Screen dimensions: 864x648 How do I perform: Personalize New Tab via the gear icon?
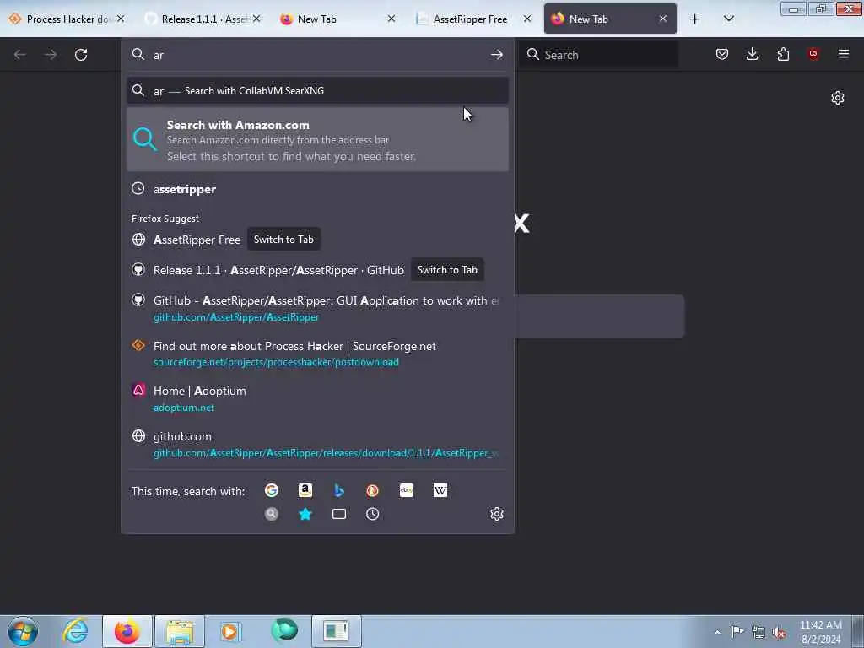pos(838,98)
